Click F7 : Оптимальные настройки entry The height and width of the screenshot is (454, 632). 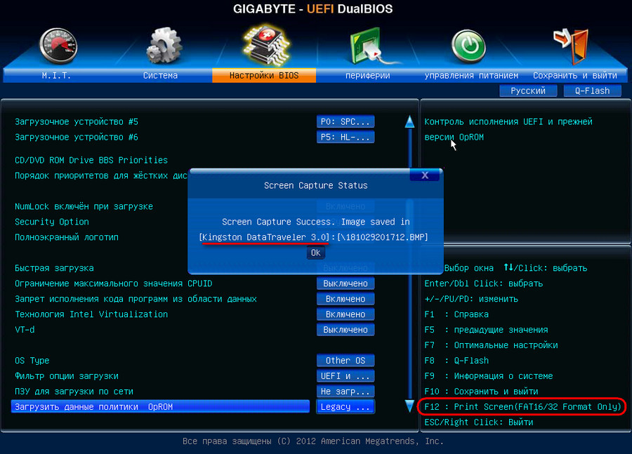click(491, 345)
